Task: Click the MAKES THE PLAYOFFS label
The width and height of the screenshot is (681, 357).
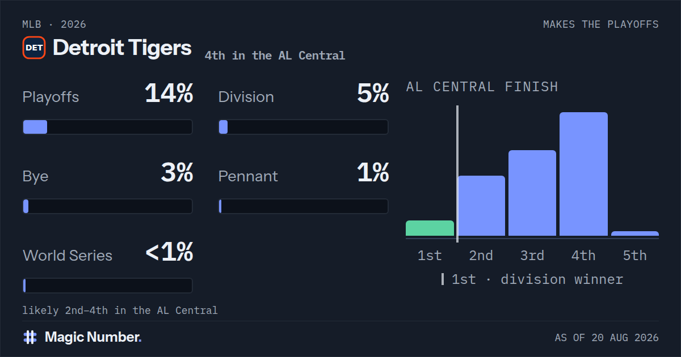Action: pos(601,24)
